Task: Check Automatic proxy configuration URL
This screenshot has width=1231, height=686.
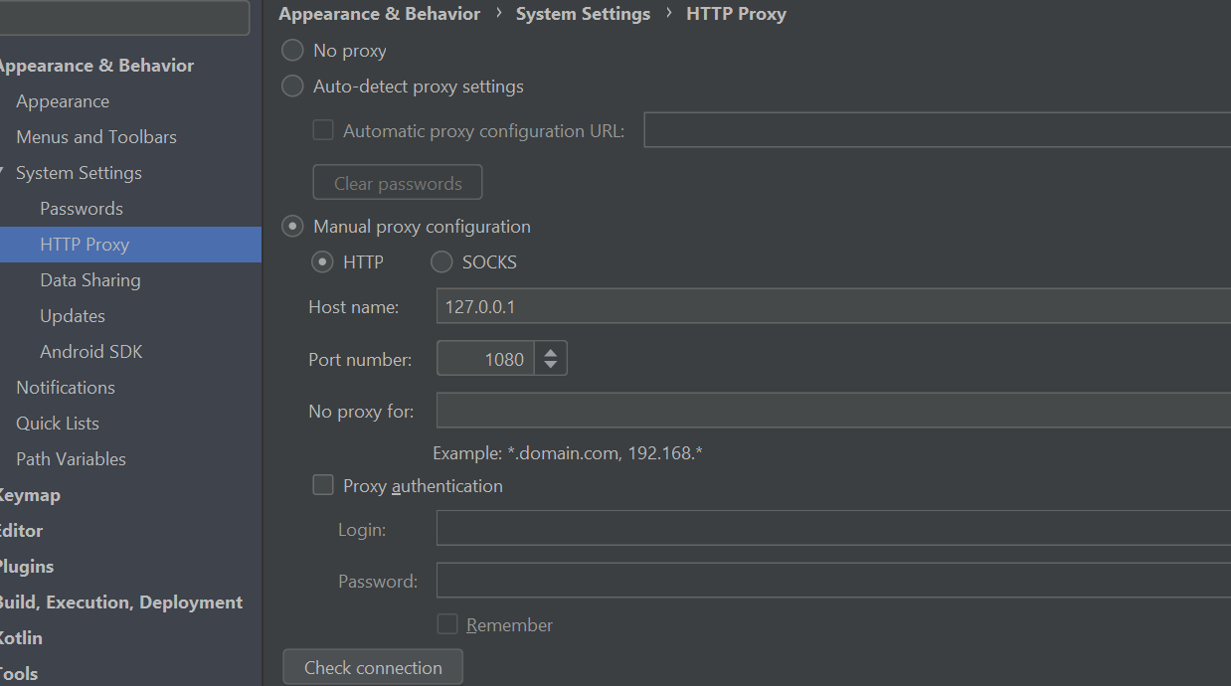Action: pos(322,130)
